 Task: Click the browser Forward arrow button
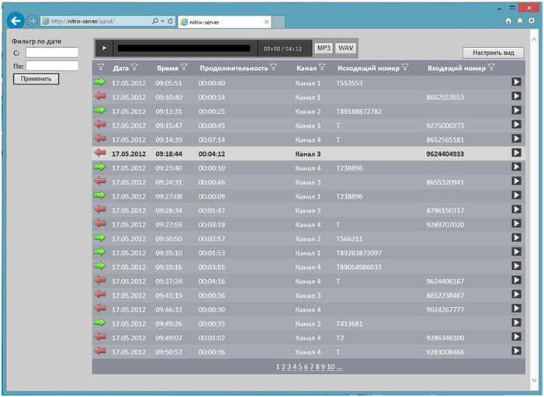[32, 21]
